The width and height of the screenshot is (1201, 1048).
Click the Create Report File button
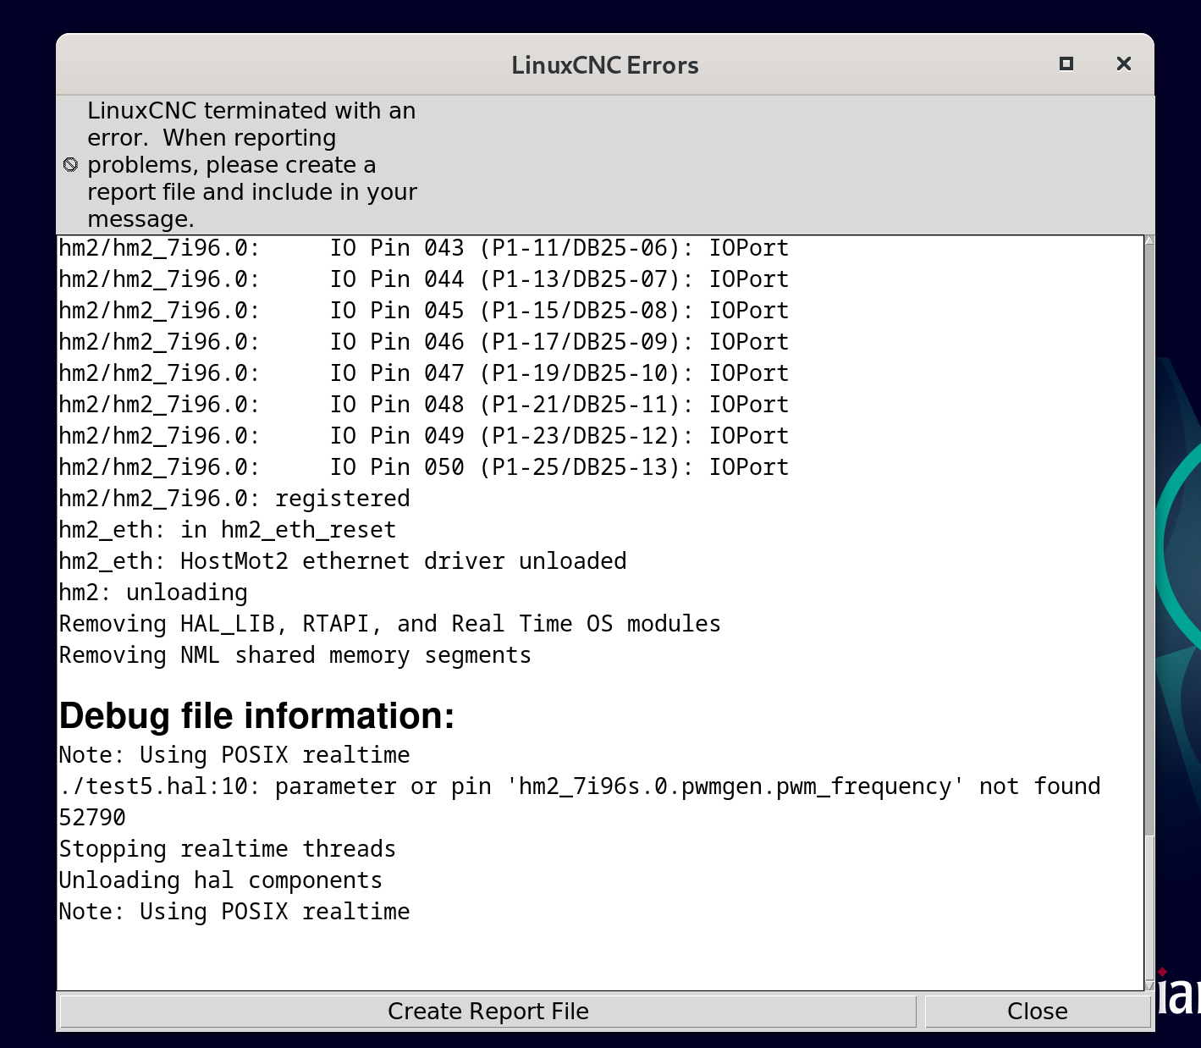488,1012
